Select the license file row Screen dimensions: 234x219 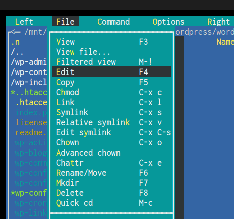coord(29,122)
